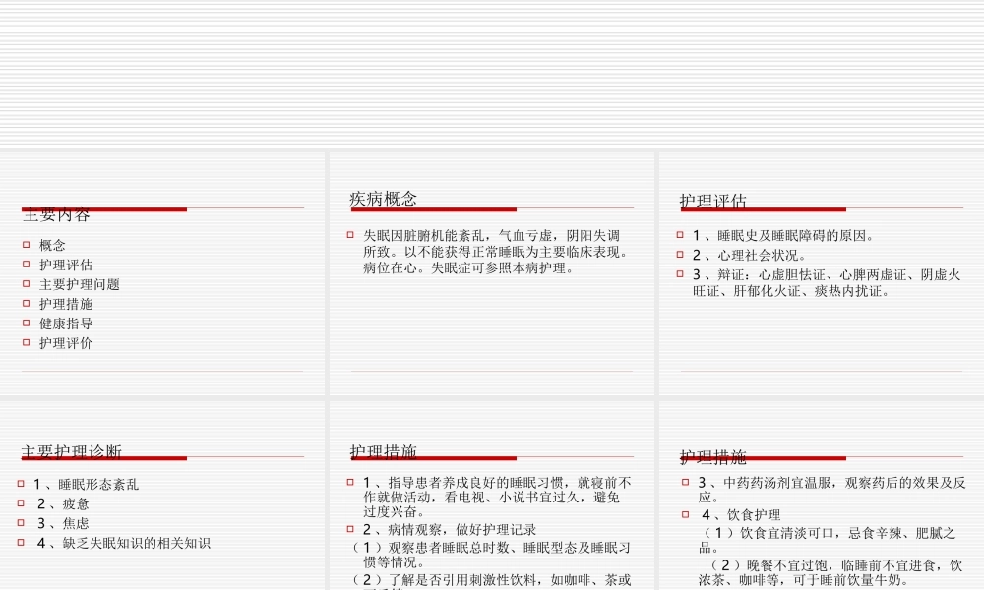Image resolution: width=984 pixels, height=590 pixels.
Task: Click the line 2、病情观察，做好护理记录
Action: point(450,530)
